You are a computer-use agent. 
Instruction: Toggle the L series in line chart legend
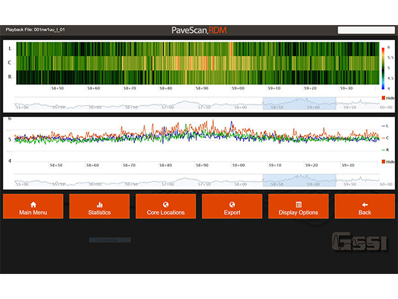pos(385,126)
